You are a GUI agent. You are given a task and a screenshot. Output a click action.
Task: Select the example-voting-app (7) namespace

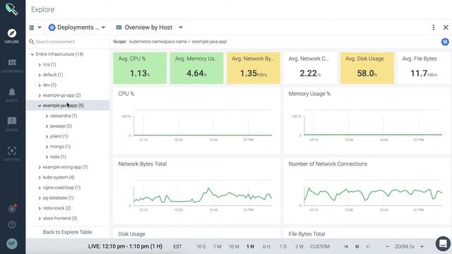(65, 167)
